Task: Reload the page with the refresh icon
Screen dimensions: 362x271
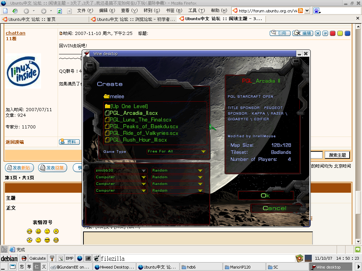Action: coord(59,11)
